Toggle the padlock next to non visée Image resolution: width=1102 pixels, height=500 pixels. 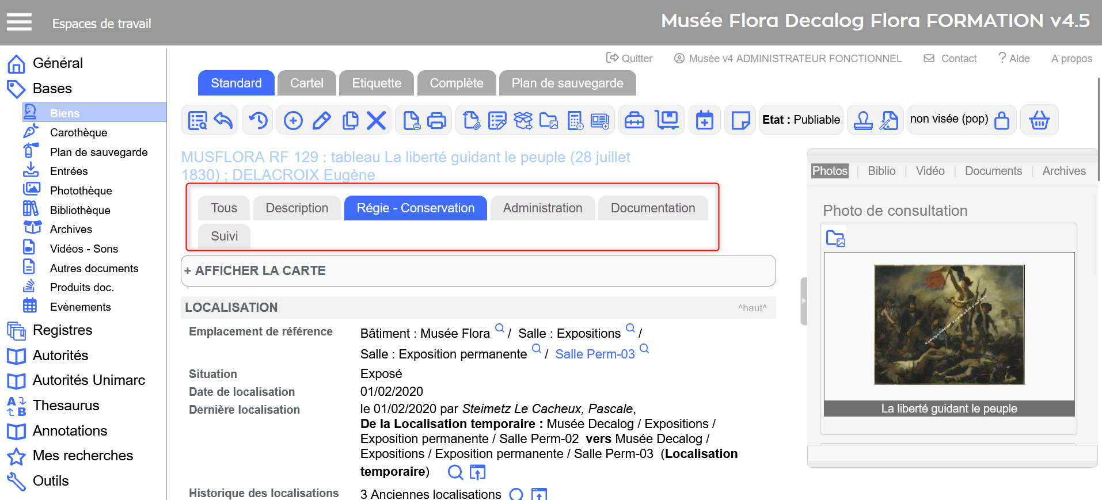coord(1002,121)
